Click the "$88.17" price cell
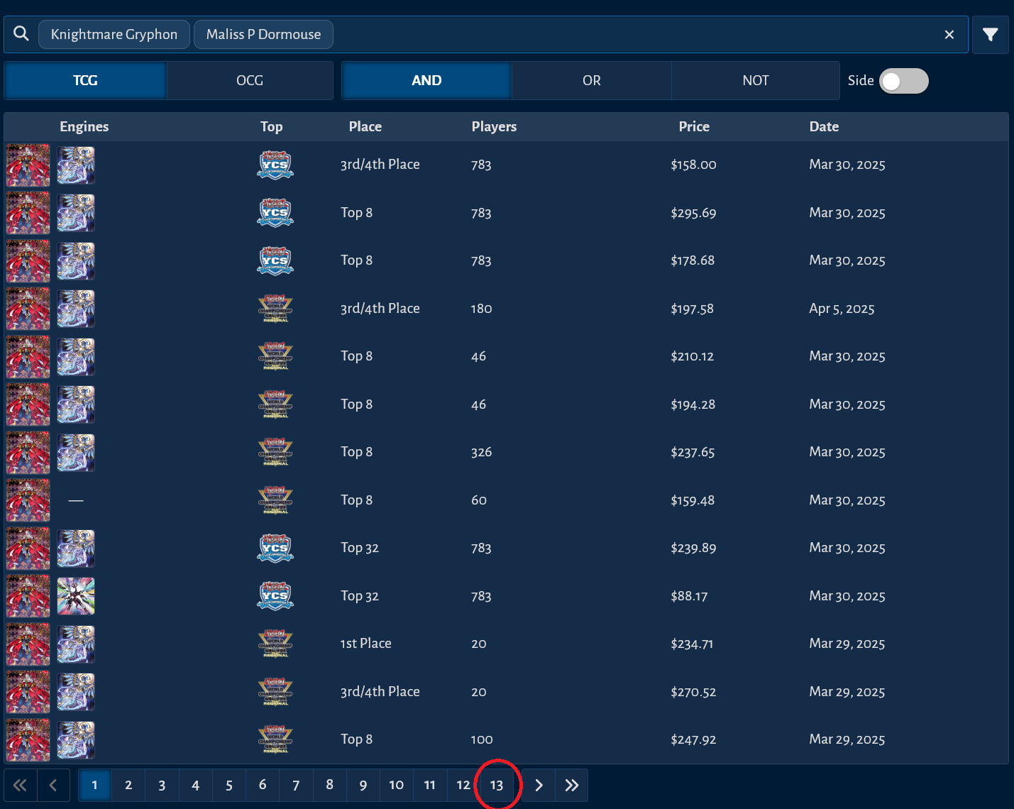Screen dimensions: 1014x809 [x=689, y=596]
